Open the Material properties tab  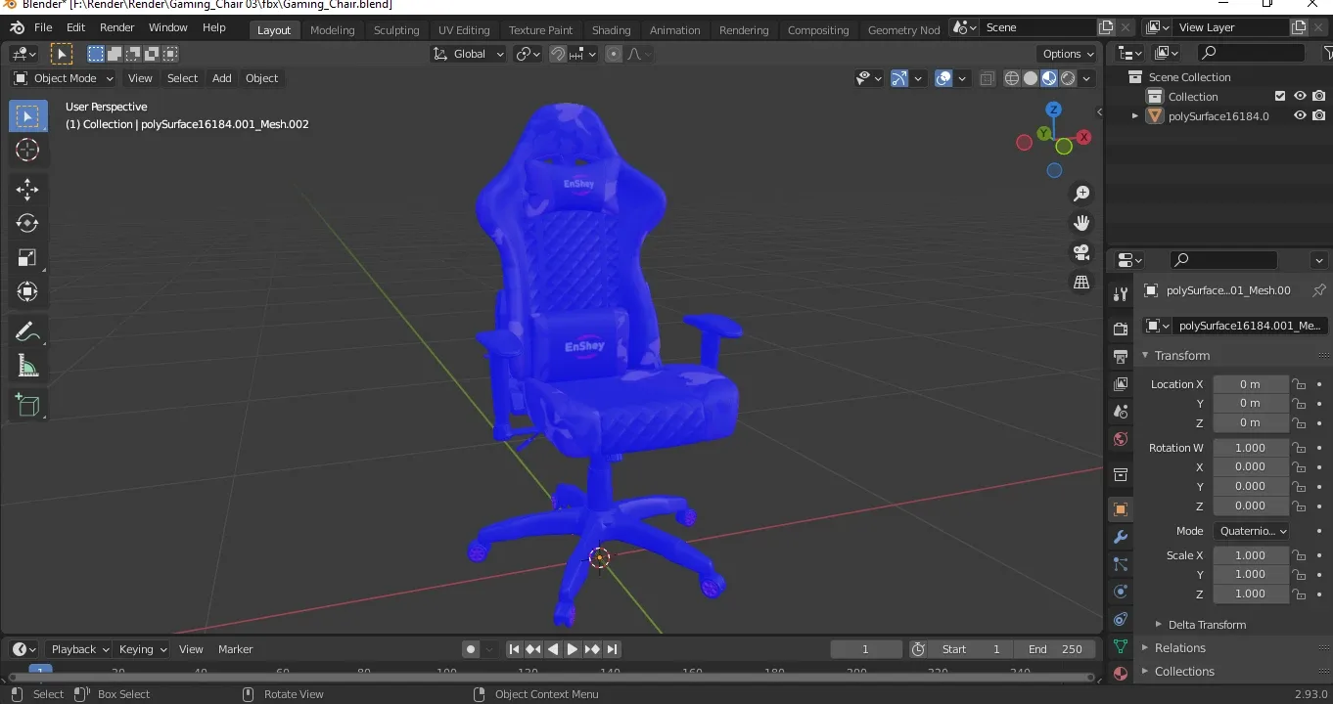click(1121, 674)
